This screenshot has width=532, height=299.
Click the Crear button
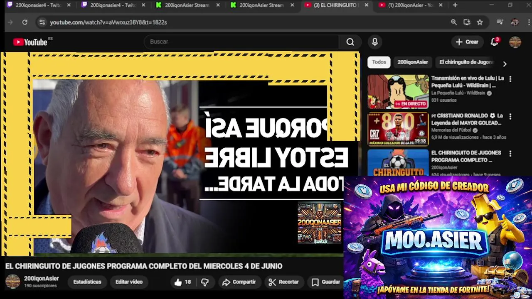[467, 42]
